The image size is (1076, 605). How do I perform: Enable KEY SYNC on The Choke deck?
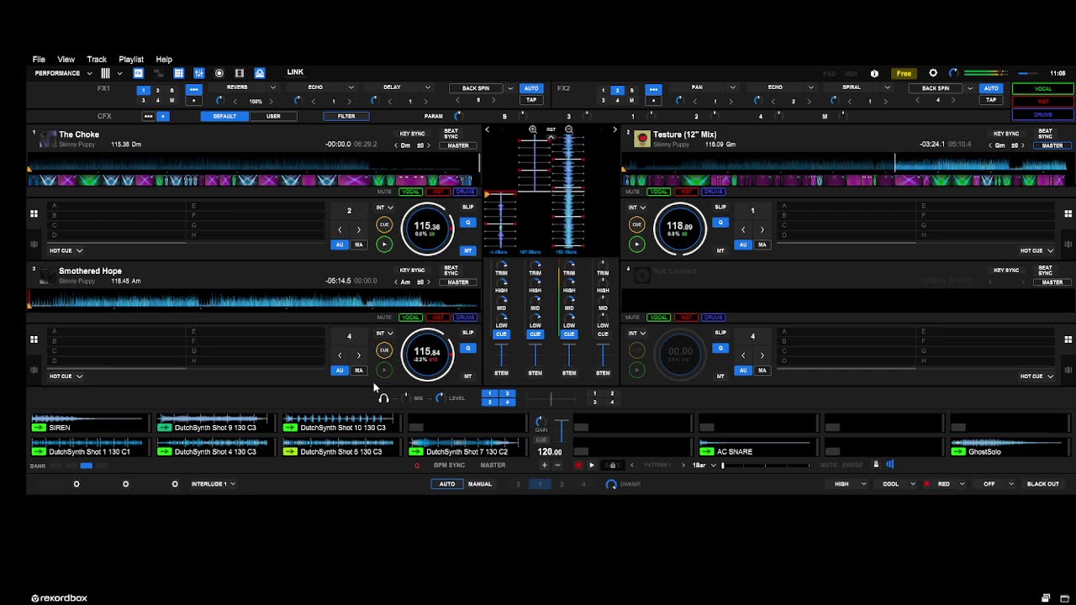pyautogui.click(x=412, y=134)
